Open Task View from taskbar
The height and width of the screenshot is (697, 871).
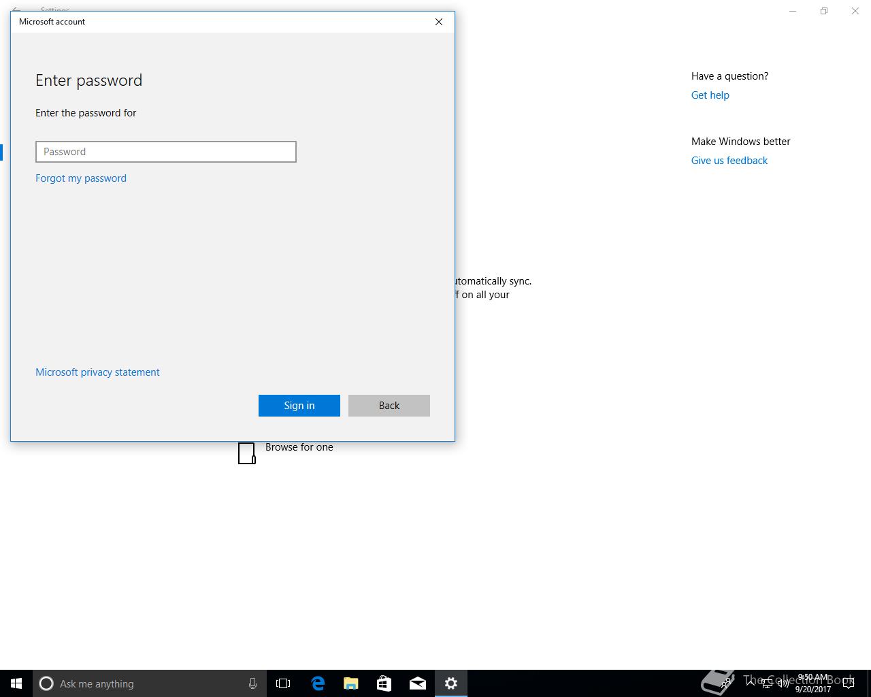click(x=283, y=683)
